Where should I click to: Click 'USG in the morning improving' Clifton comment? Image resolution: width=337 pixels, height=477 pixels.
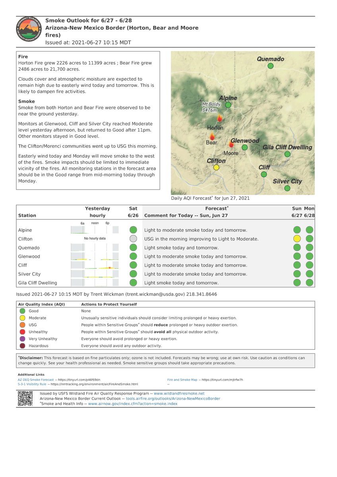coord(201,239)
